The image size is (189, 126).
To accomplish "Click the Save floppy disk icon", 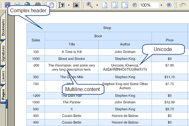I will tap(7, 4).
